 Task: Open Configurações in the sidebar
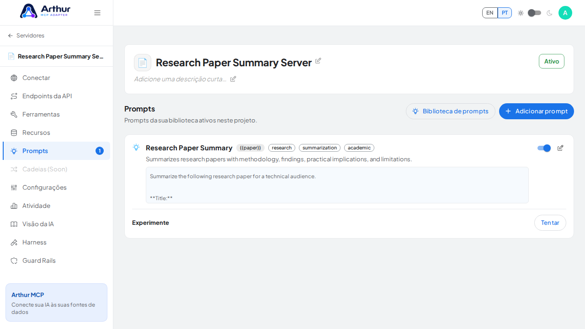57,187
